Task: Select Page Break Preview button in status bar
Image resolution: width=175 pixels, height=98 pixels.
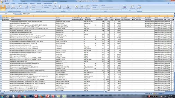Action: (x=158, y=94)
